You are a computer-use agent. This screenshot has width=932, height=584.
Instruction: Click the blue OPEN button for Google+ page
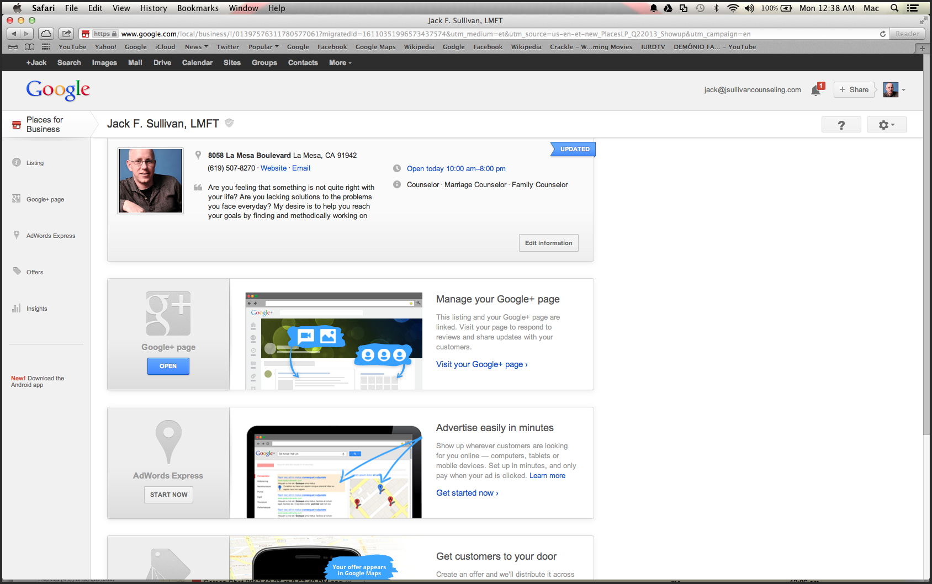coord(168,366)
